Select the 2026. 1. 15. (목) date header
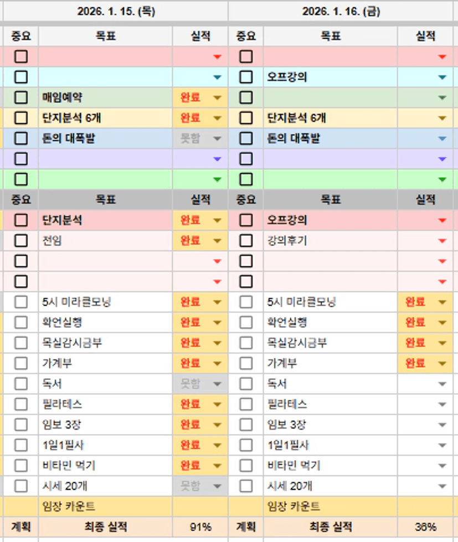Image resolution: width=458 pixels, height=542 pixels. [x=116, y=12]
